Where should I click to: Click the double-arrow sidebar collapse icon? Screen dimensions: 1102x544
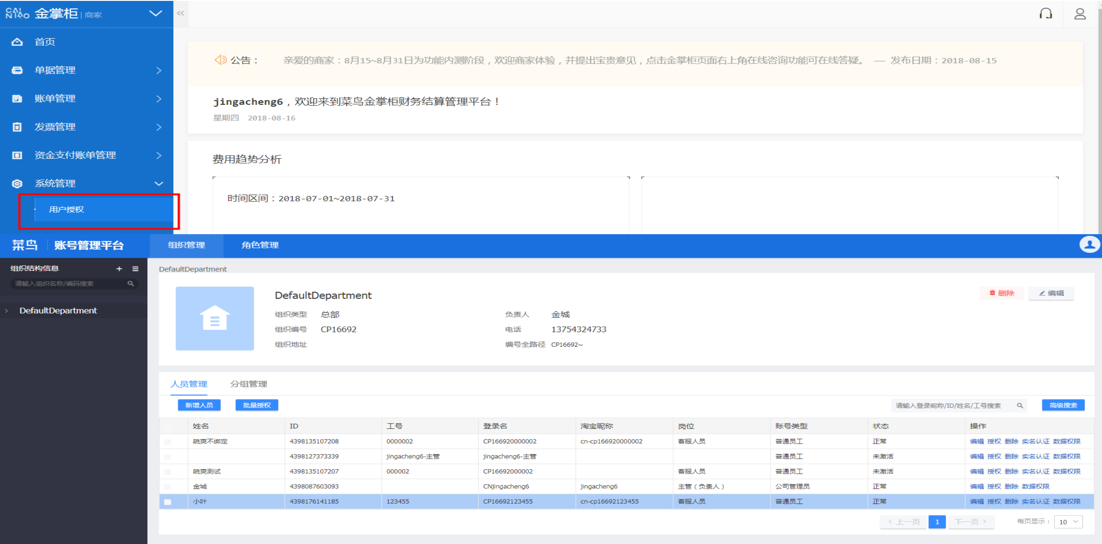[180, 13]
